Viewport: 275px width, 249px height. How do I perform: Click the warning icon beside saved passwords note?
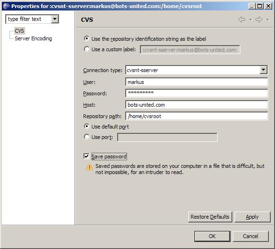90,167
